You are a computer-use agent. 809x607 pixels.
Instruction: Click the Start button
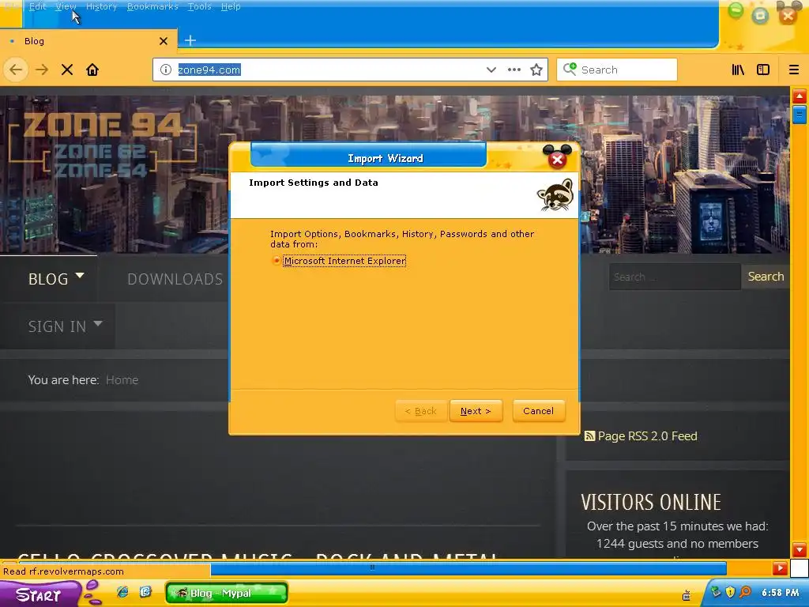coord(39,594)
